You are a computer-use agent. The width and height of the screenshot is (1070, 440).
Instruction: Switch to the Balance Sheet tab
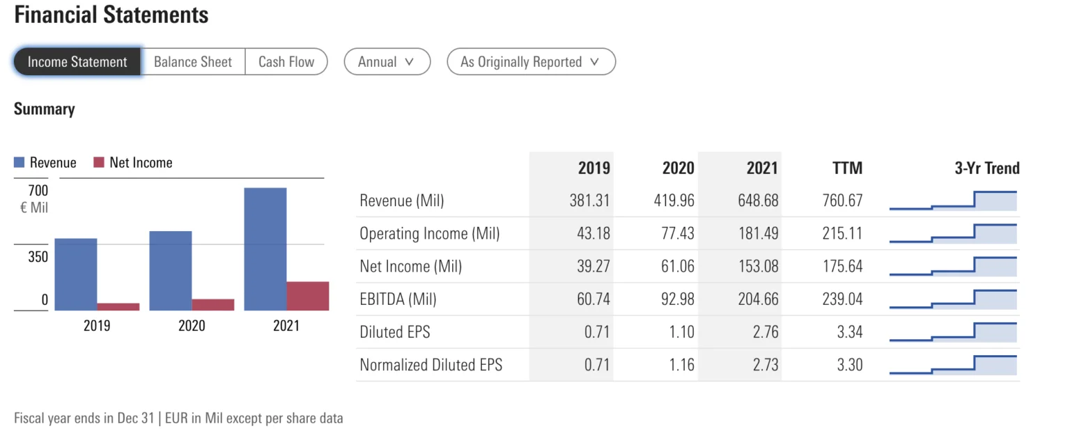tap(193, 62)
